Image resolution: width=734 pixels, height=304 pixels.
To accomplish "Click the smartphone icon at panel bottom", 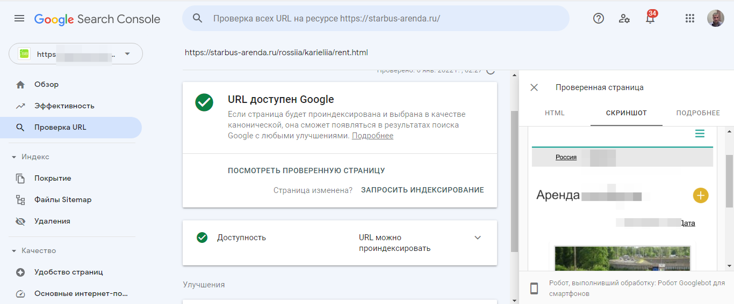I will [534, 288].
